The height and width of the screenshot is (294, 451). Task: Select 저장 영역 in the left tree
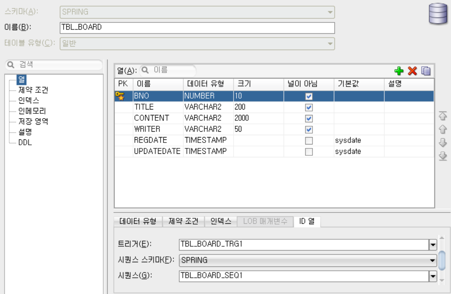pos(33,121)
